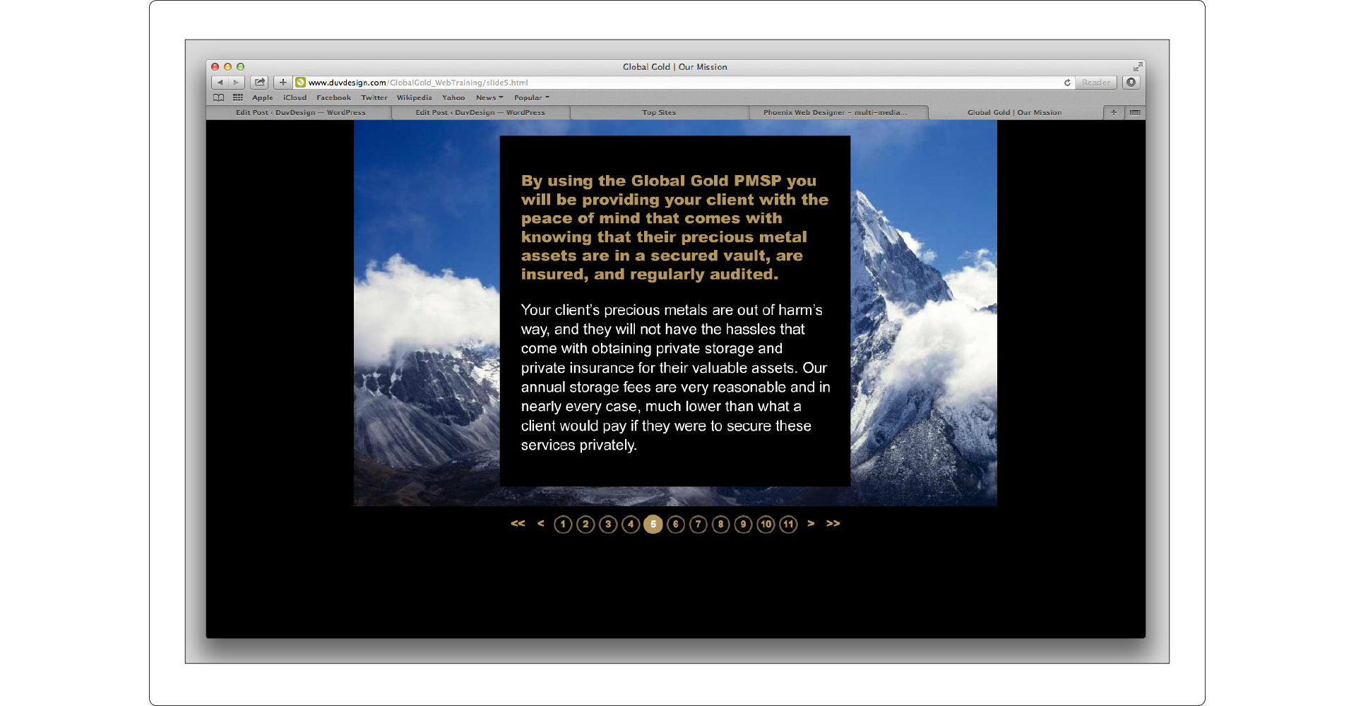Open the Twitter bookmark
Viewport: 1356px width, 706px height.
(x=374, y=97)
